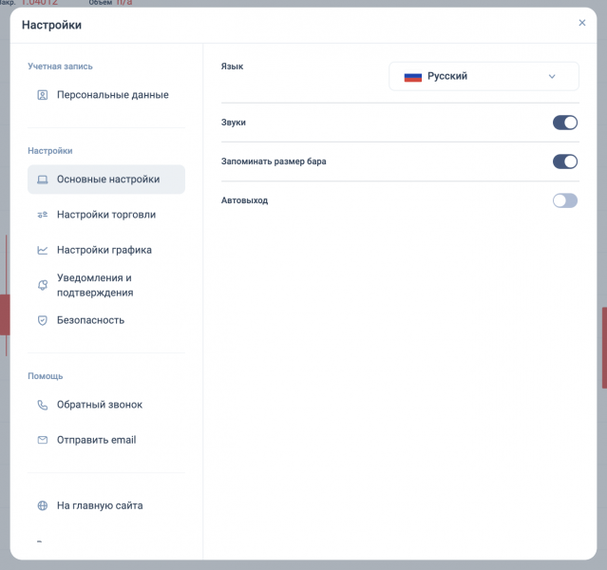Open Настройки торговли section

coord(106,215)
